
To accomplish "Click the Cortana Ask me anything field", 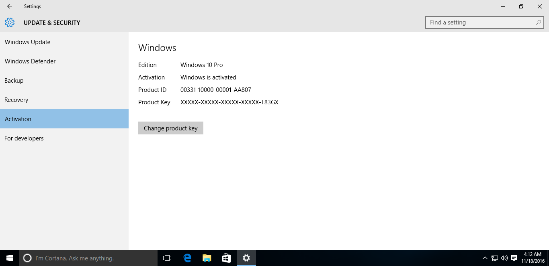I will point(88,258).
